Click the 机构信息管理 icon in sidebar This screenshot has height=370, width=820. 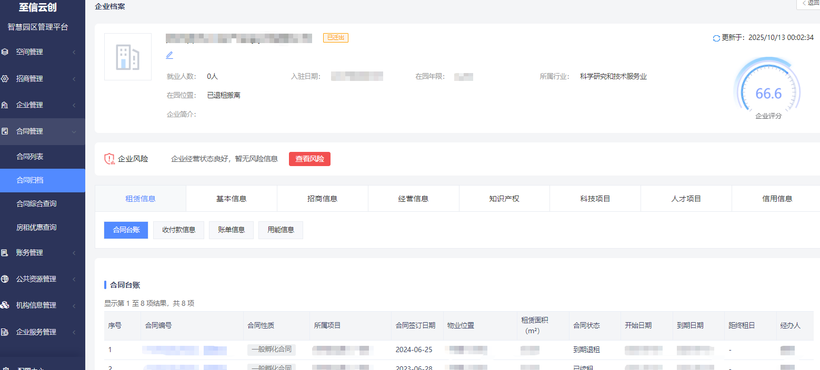pos(5,305)
